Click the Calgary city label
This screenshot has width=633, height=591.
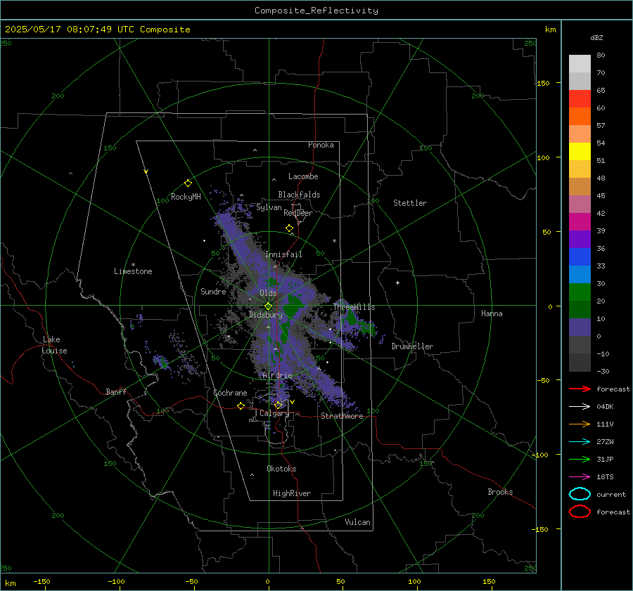point(274,413)
